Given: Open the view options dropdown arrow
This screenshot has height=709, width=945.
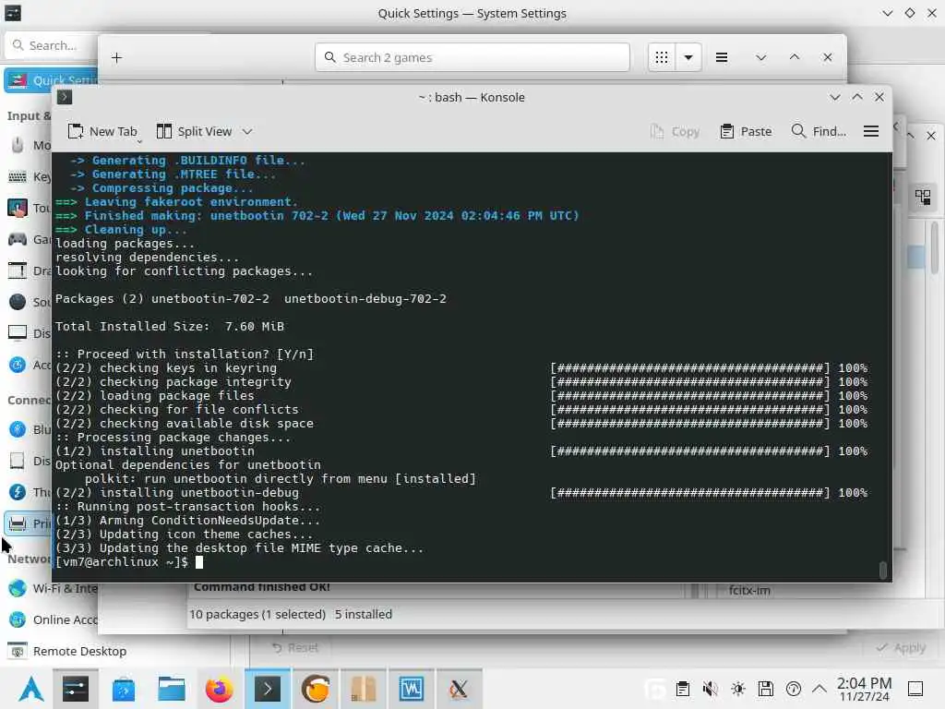Looking at the screenshot, I should [688, 58].
